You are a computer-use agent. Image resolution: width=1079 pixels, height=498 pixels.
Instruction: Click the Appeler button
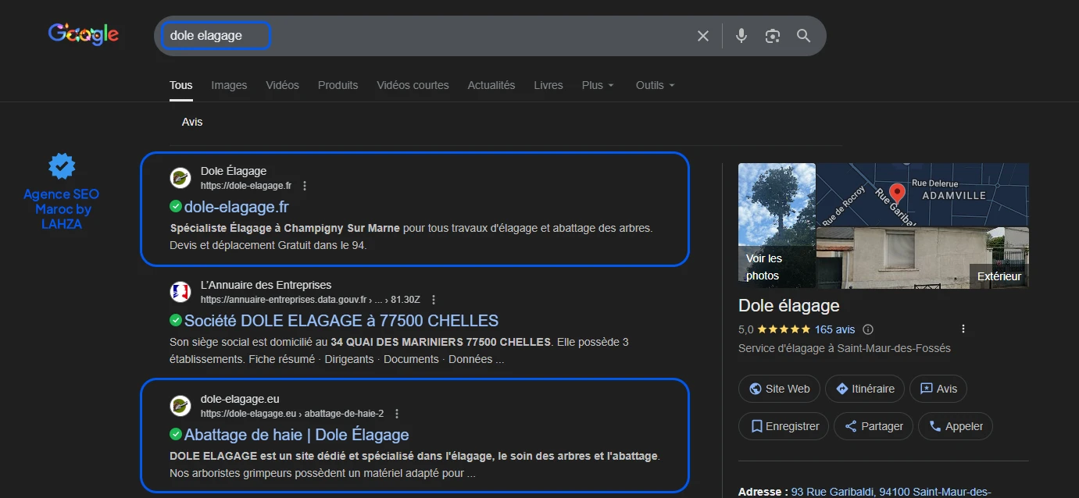[x=956, y=426]
